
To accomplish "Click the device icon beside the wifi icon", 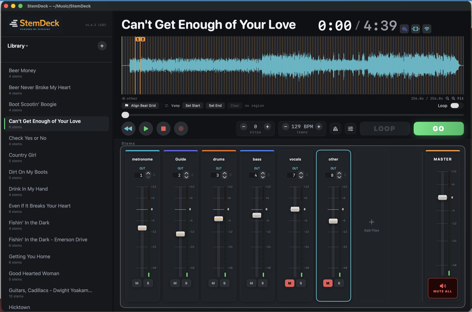I will point(416,29).
